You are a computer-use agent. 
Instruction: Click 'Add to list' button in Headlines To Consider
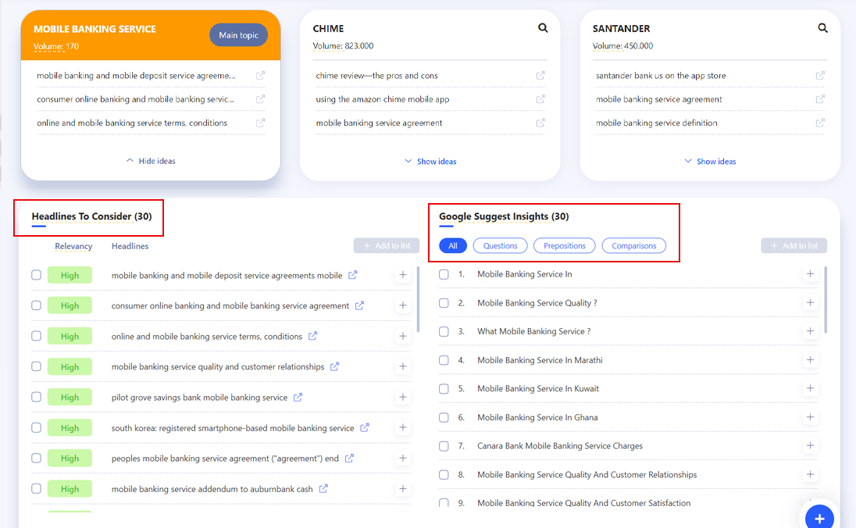[x=387, y=246]
